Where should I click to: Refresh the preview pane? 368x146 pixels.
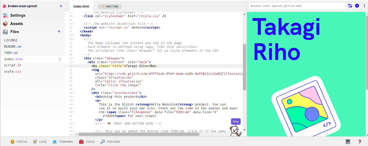click(350, 6)
